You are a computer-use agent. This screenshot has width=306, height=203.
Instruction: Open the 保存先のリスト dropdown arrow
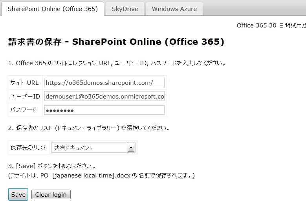pyautogui.click(x=131, y=148)
